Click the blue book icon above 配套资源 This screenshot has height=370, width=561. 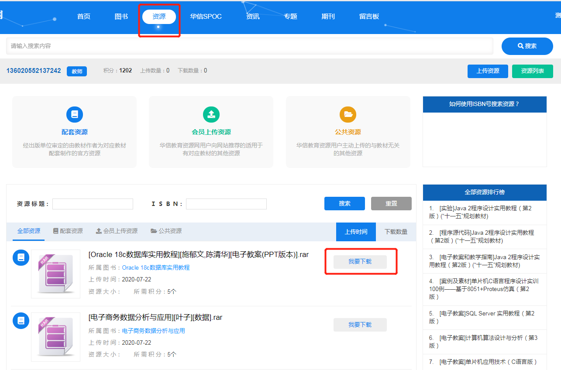coord(74,114)
